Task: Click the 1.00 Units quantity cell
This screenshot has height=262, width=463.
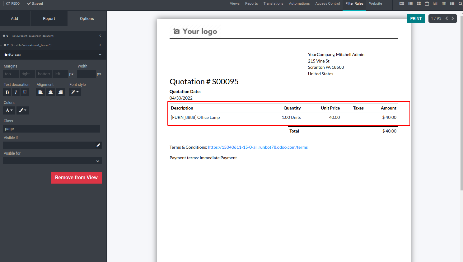Action: click(x=291, y=118)
